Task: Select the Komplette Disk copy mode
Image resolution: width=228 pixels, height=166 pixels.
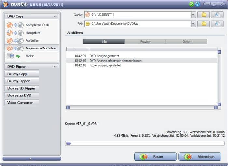Action: click(x=32, y=25)
